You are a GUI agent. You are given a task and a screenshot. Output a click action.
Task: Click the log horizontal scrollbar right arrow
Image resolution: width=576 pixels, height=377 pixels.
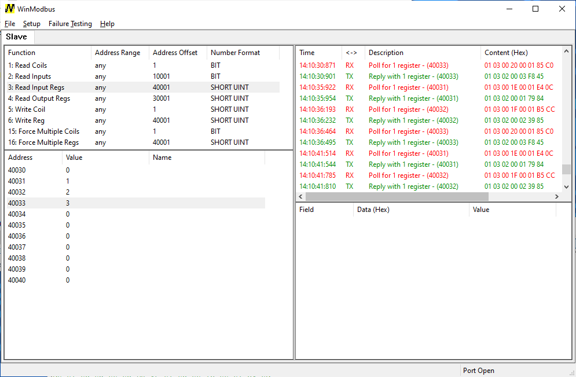point(557,196)
